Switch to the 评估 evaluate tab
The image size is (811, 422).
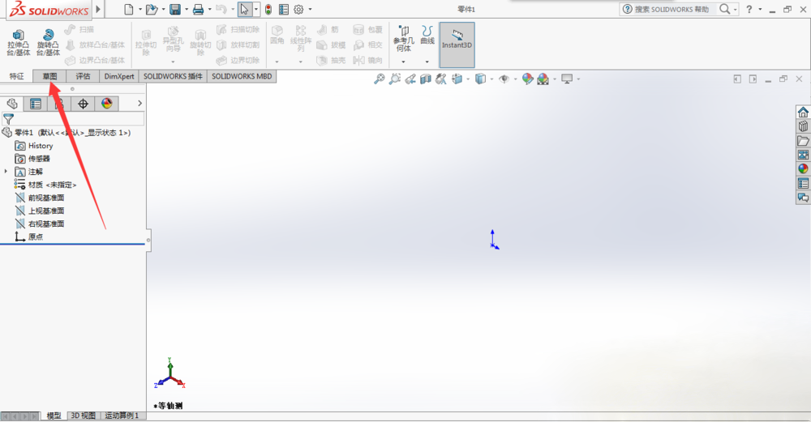point(83,76)
